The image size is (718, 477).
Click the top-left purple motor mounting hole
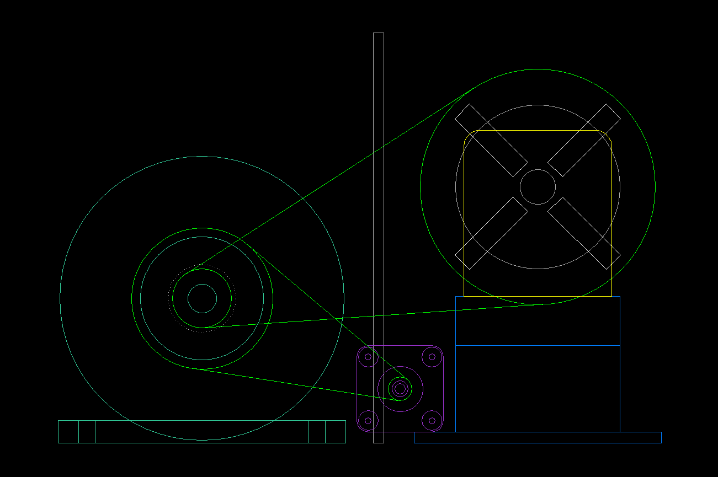tap(368, 357)
